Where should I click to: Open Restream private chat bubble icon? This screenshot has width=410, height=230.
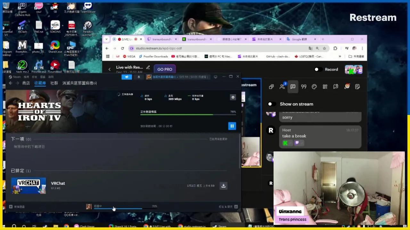point(336,87)
